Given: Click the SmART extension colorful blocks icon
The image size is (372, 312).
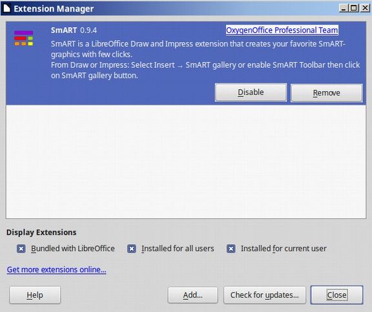Looking at the screenshot, I should 23,38.
